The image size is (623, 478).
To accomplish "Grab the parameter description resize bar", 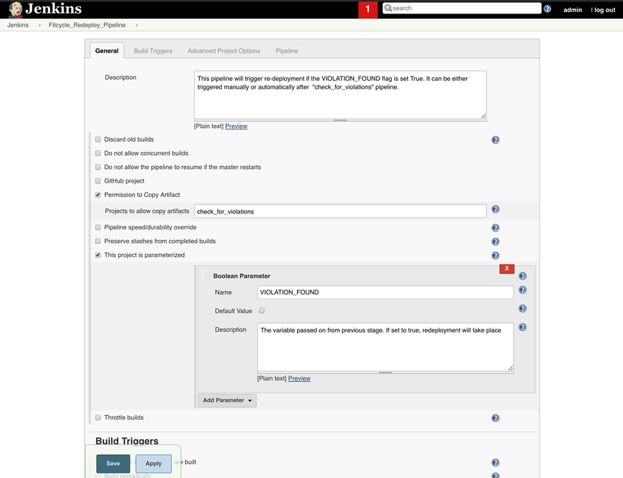I will (386, 373).
